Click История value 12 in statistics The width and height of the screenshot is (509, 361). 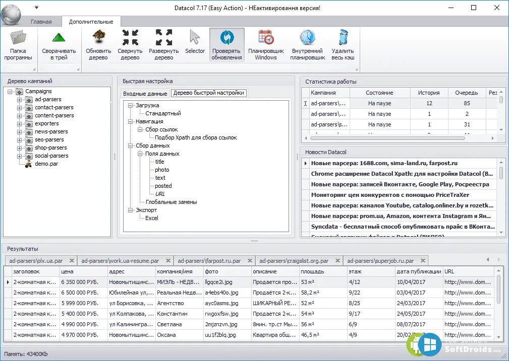point(429,103)
